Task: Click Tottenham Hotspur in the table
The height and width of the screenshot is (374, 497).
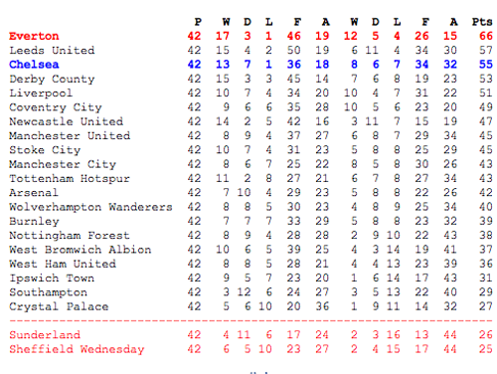Action: [x=70, y=179]
